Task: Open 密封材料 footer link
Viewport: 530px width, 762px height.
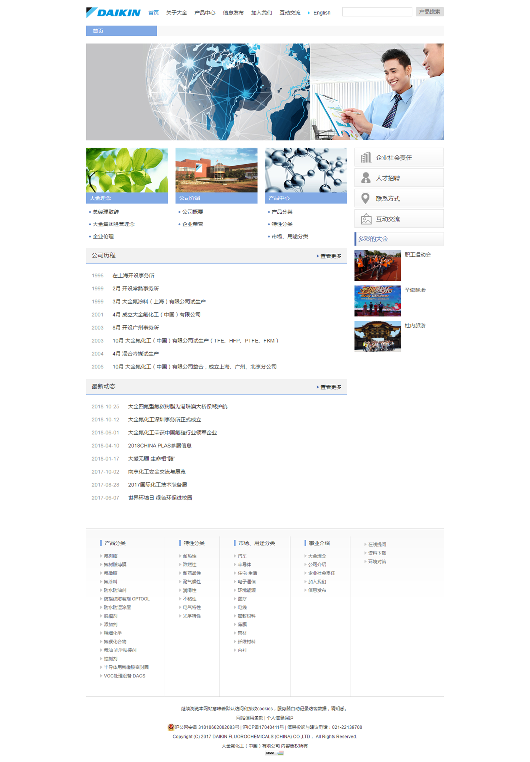Action: [x=247, y=616]
